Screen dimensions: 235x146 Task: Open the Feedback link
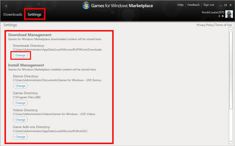pyautogui.click(x=193, y=5)
